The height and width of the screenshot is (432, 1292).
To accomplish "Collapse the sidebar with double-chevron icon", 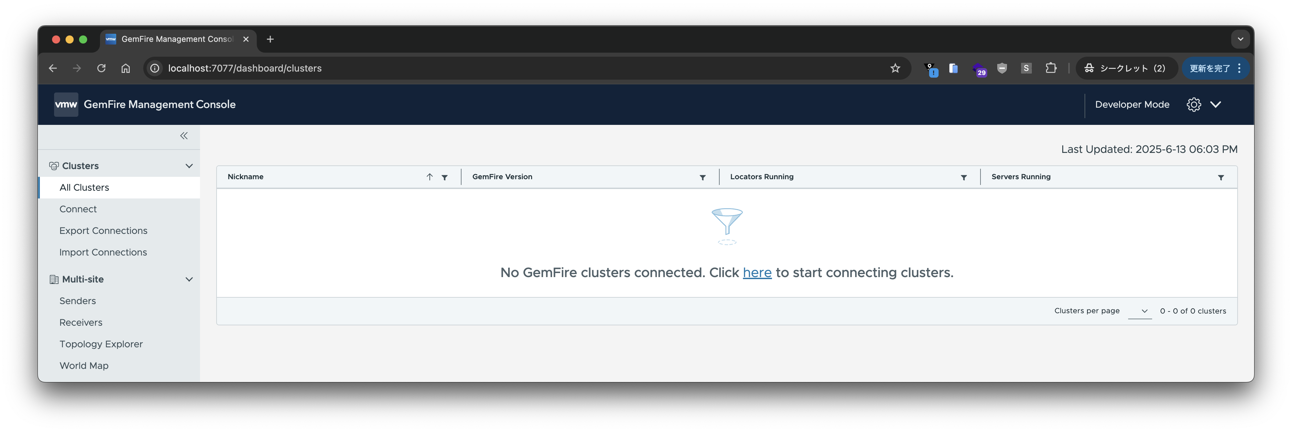I will pos(184,136).
